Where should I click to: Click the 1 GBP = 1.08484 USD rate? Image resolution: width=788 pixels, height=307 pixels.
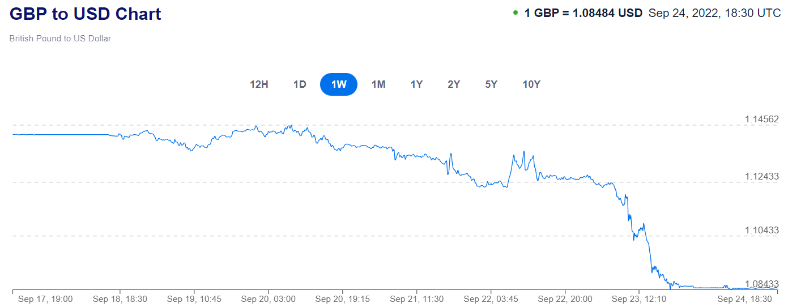[583, 13]
